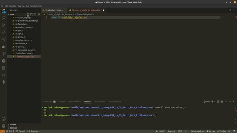
Task: Refresh the Explorer file tree
Action: click(35, 14)
